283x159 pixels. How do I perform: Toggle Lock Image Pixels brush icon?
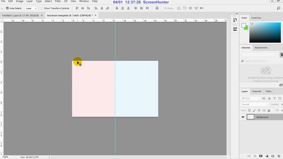pyautogui.click(x=254, y=110)
